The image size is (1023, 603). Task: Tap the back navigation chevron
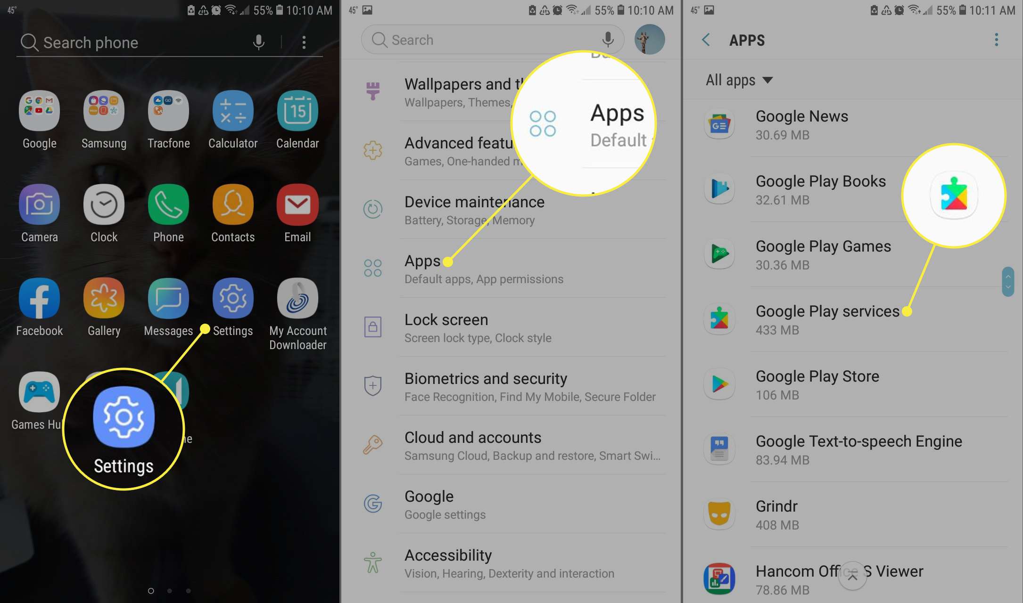click(706, 40)
